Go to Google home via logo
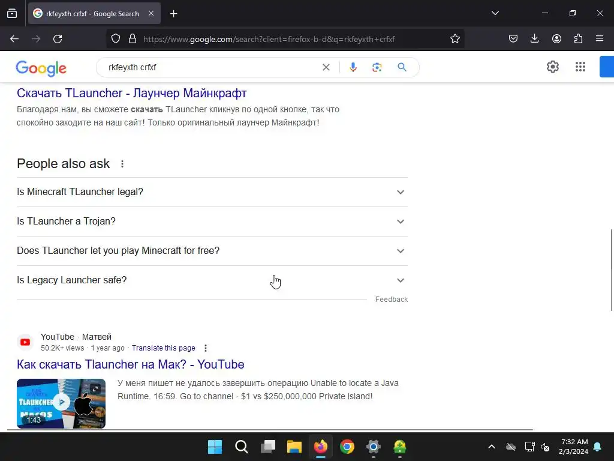 tap(41, 68)
